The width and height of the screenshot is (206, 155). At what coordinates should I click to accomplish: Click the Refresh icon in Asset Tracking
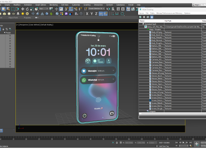click(140, 17)
